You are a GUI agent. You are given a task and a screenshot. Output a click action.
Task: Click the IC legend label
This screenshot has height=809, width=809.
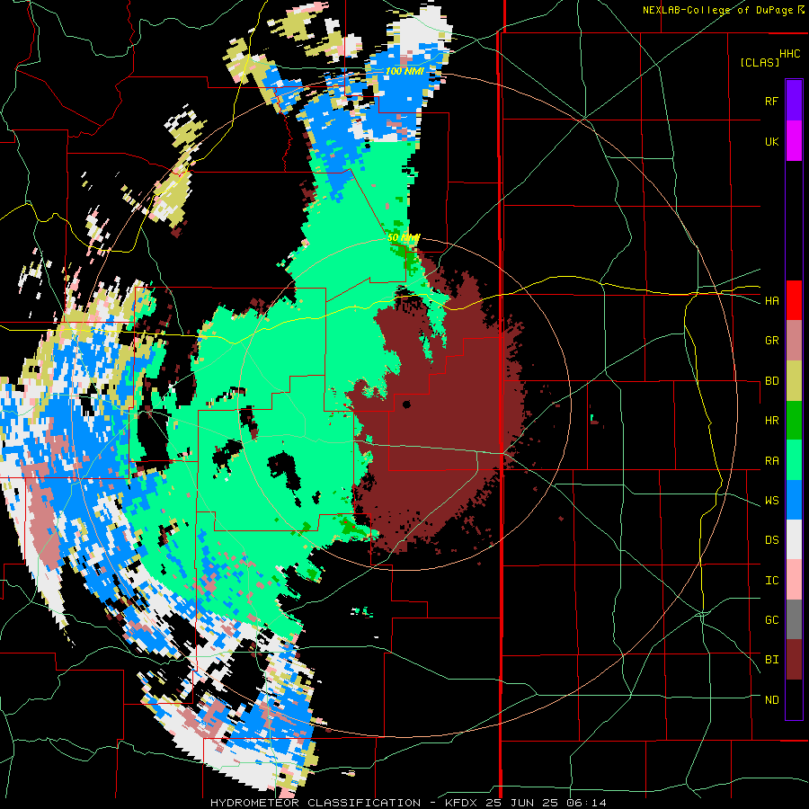tap(771, 581)
